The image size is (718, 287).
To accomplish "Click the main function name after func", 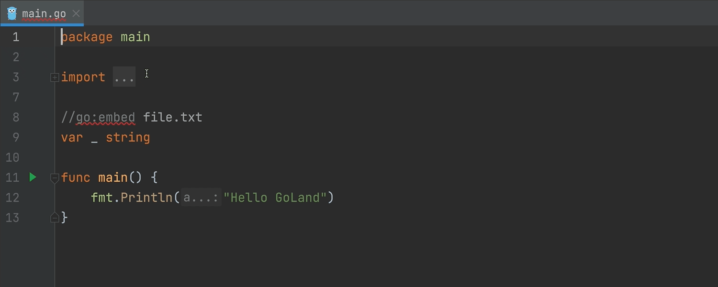I will [x=113, y=177].
